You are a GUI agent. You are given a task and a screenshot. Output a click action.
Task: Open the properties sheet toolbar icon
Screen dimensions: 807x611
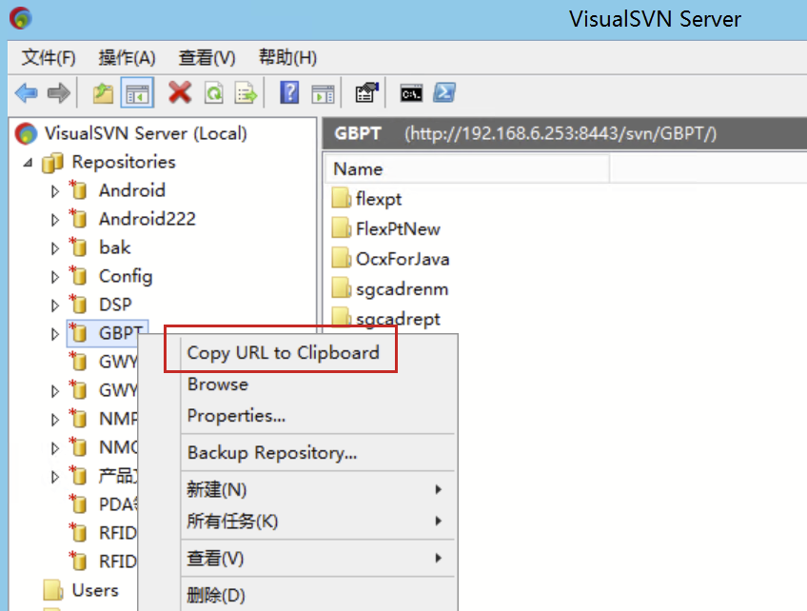coord(365,92)
